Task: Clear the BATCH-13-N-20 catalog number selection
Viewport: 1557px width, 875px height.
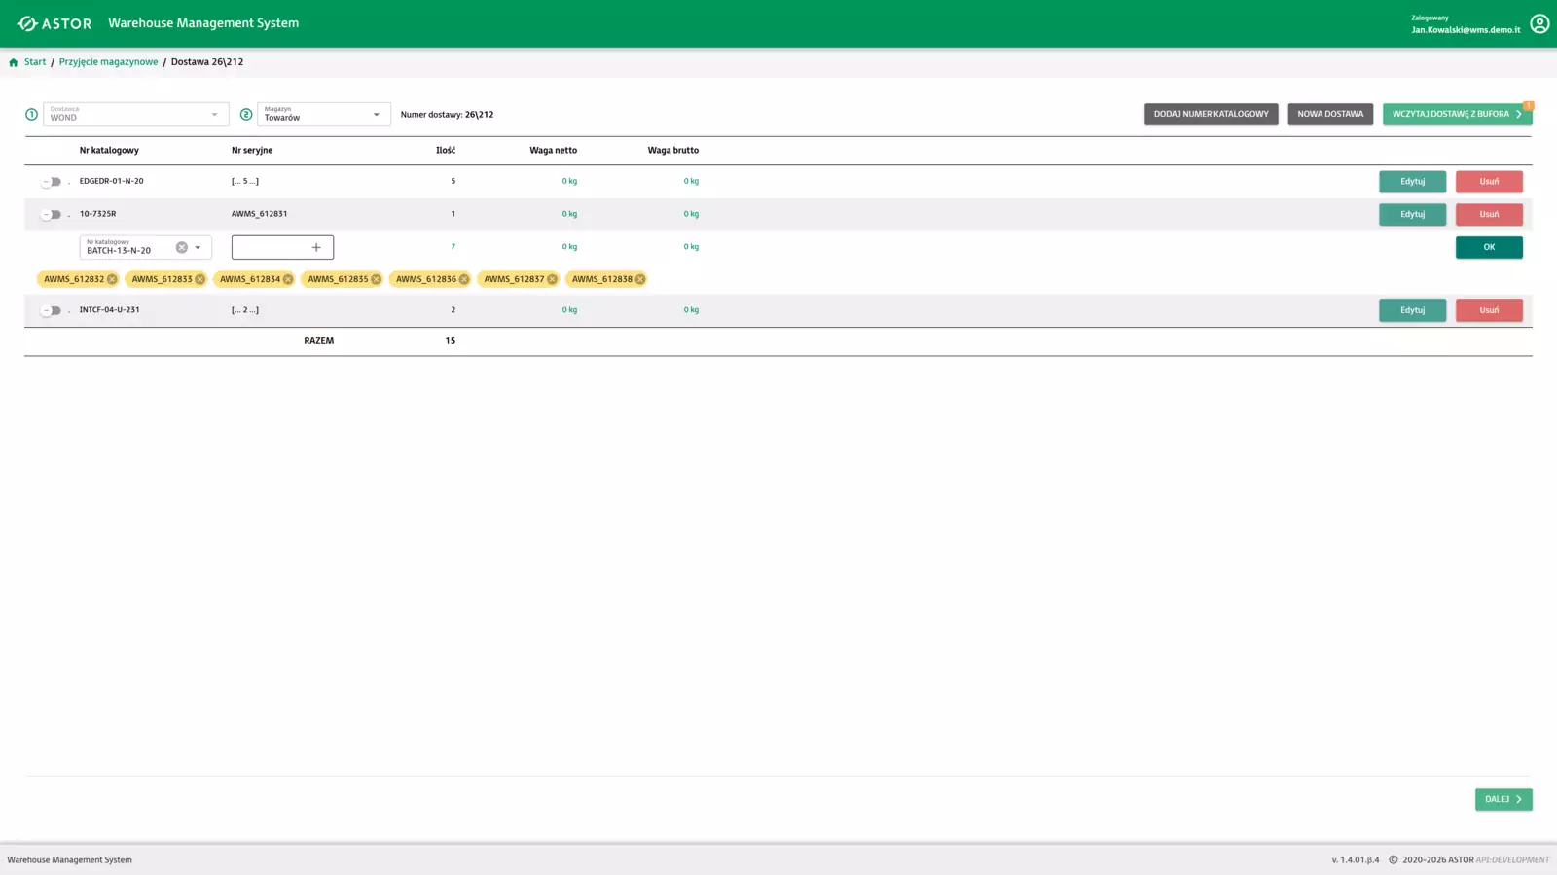Action: pos(181,247)
